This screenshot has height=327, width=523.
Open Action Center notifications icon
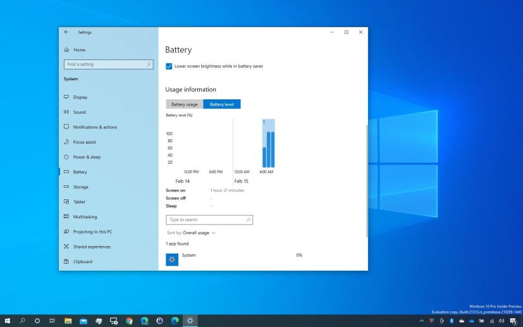(514, 321)
